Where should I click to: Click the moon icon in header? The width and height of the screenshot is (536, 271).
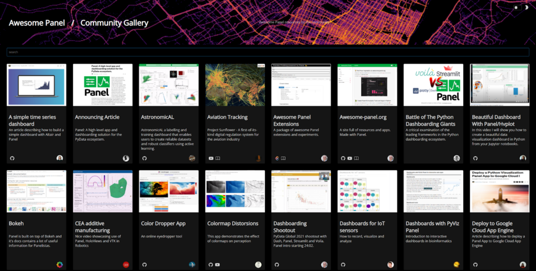(526, 8)
